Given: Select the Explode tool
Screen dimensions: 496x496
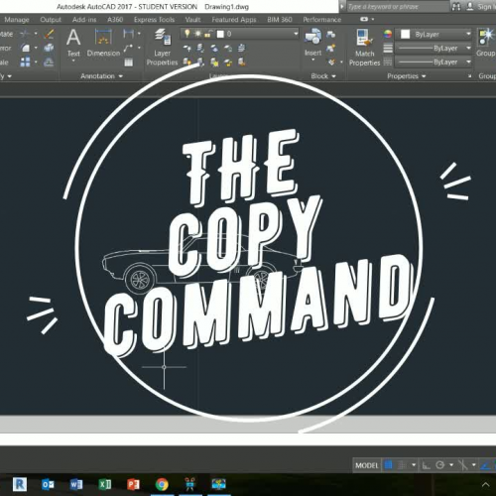Looking at the screenshot, I should click(x=49, y=48).
